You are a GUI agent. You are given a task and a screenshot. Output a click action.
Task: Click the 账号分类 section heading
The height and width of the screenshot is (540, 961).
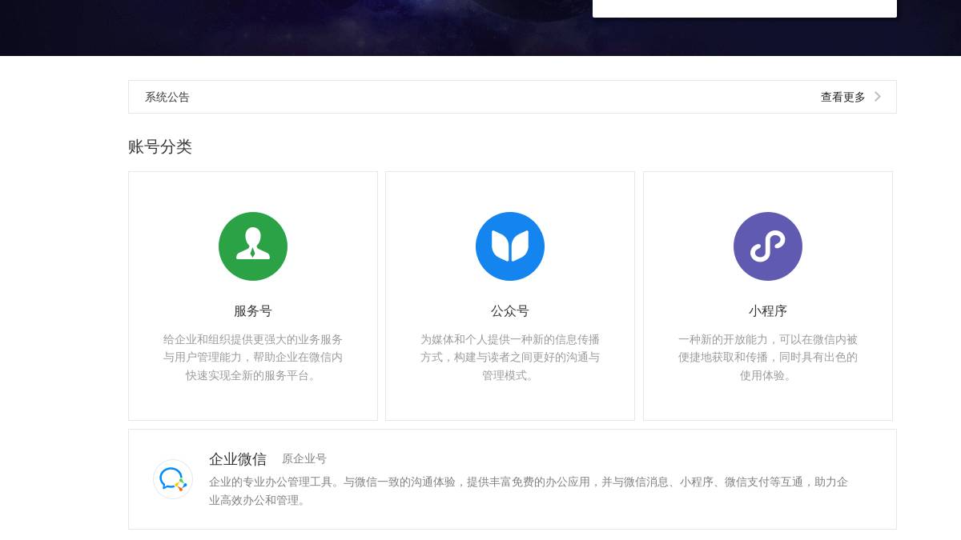click(160, 147)
